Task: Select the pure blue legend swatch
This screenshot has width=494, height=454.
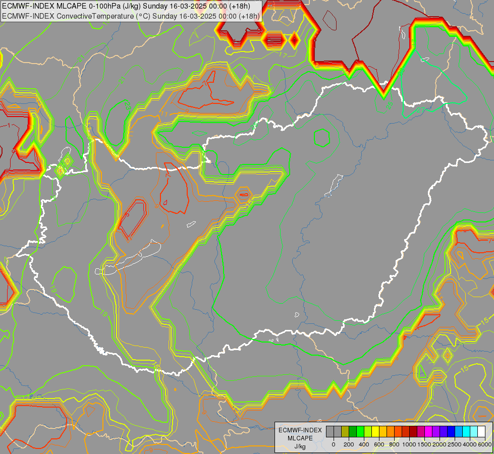Action: 452,431
